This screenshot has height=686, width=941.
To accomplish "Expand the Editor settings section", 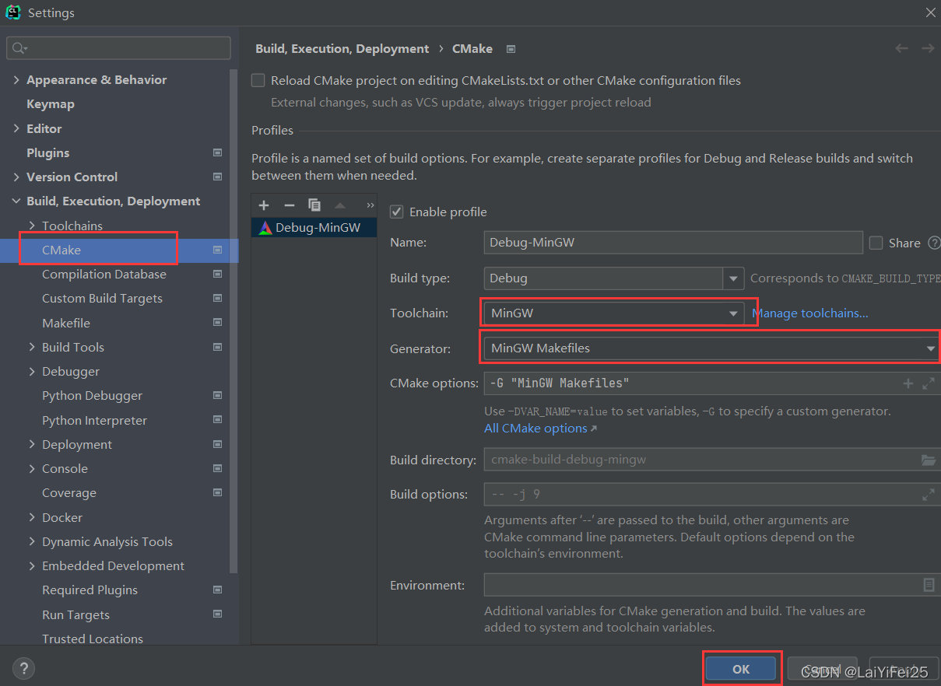I will pyautogui.click(x=16, y=128).
